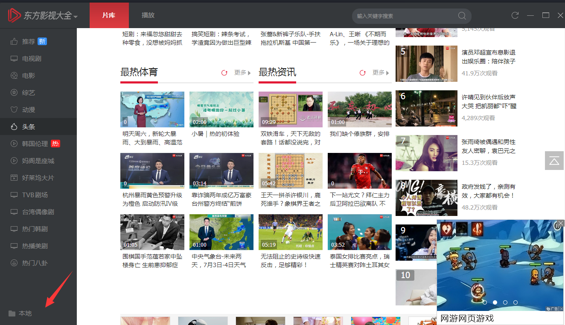
Task: Click the refresh icon in title bar
Action: (515, 15)
